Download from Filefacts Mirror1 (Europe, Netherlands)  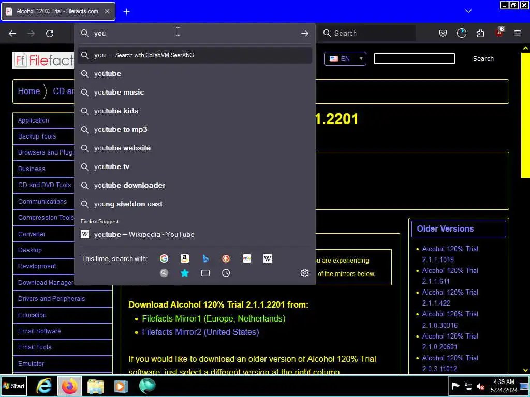coord(214,318)
